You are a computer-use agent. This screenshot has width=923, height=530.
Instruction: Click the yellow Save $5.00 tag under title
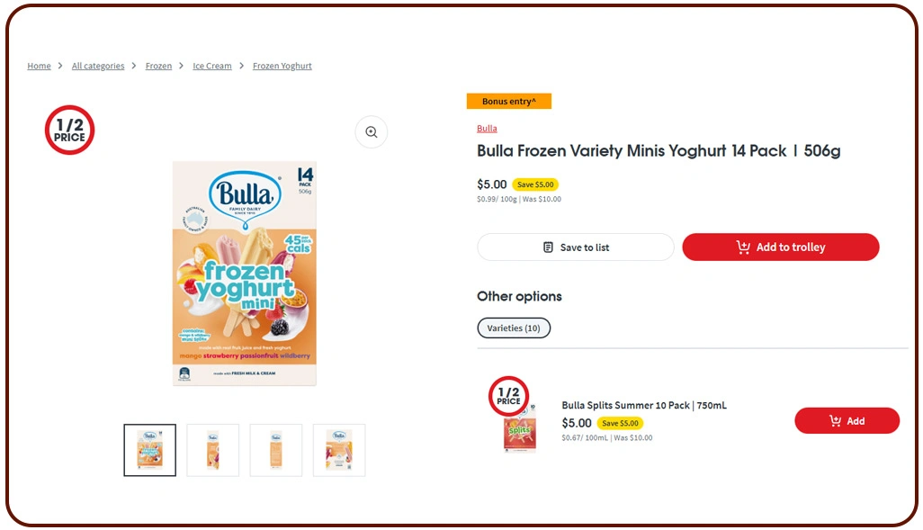coord(535,184)
